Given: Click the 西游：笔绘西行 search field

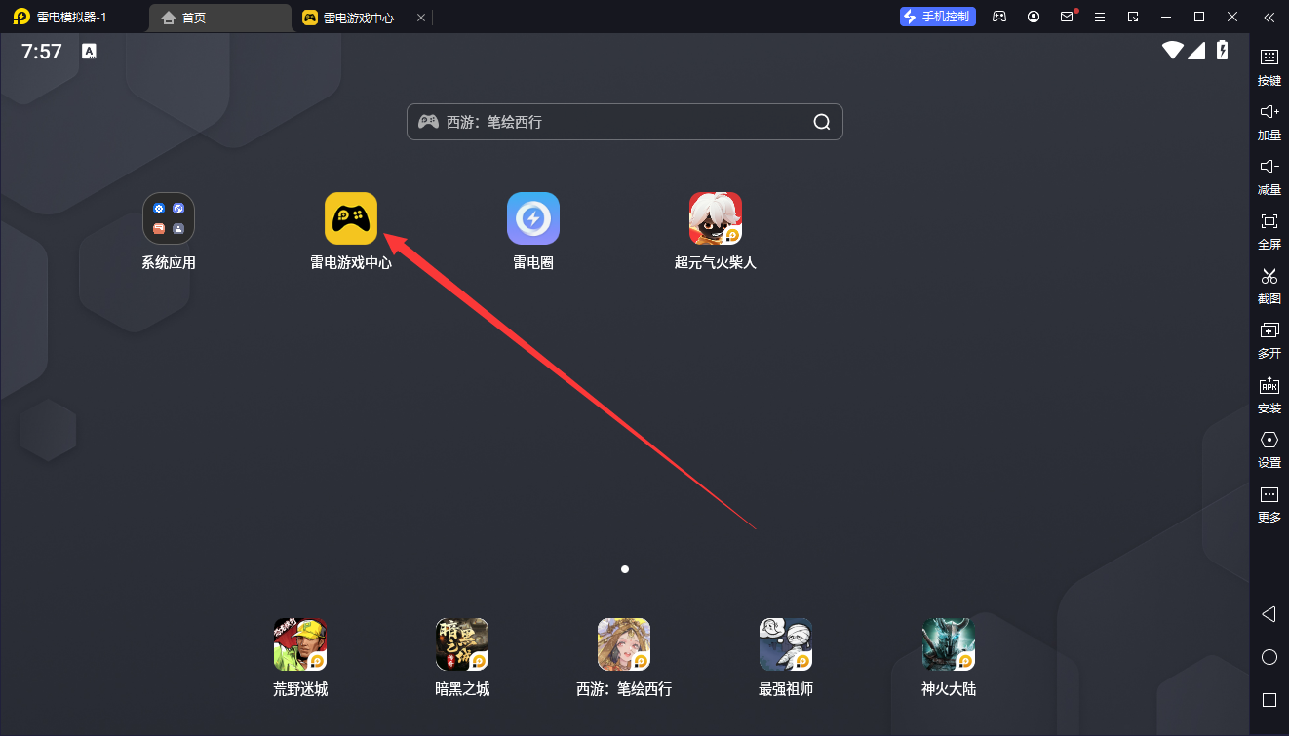Looking at the screenshot, I should tap(625, 122).
